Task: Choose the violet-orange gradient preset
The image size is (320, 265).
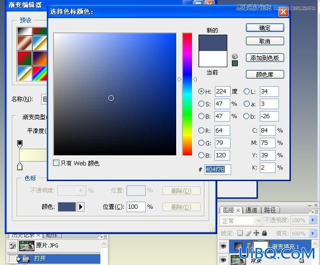Action: coord(40,58)
